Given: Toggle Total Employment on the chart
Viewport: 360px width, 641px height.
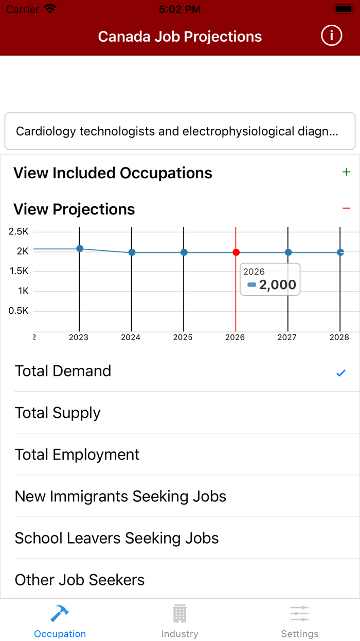Looking at the screenshot, I should pos(180,454).
